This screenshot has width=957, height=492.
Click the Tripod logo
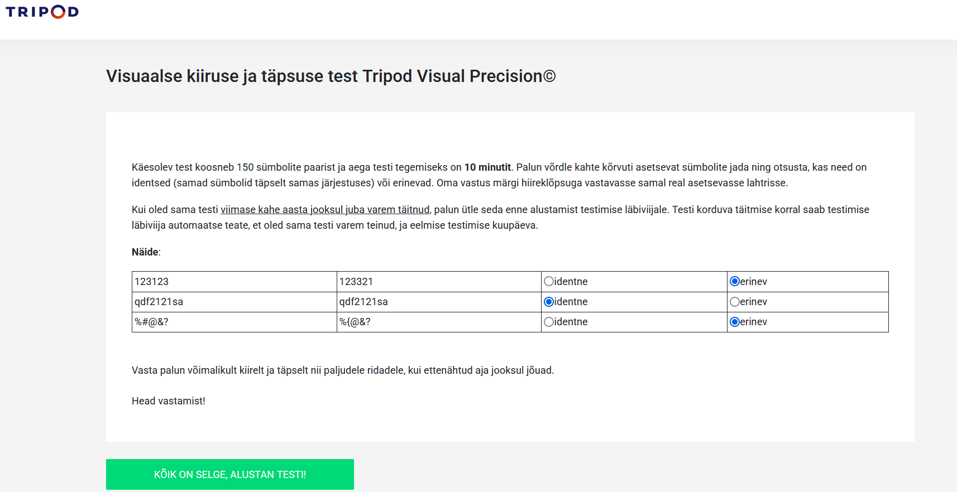(x=42, y=12)
